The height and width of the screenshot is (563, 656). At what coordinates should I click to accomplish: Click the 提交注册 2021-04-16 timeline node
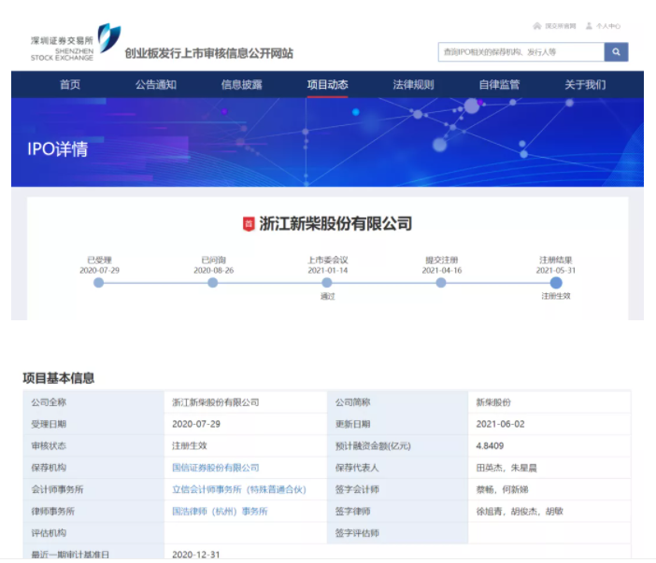(x=441, y=283)
